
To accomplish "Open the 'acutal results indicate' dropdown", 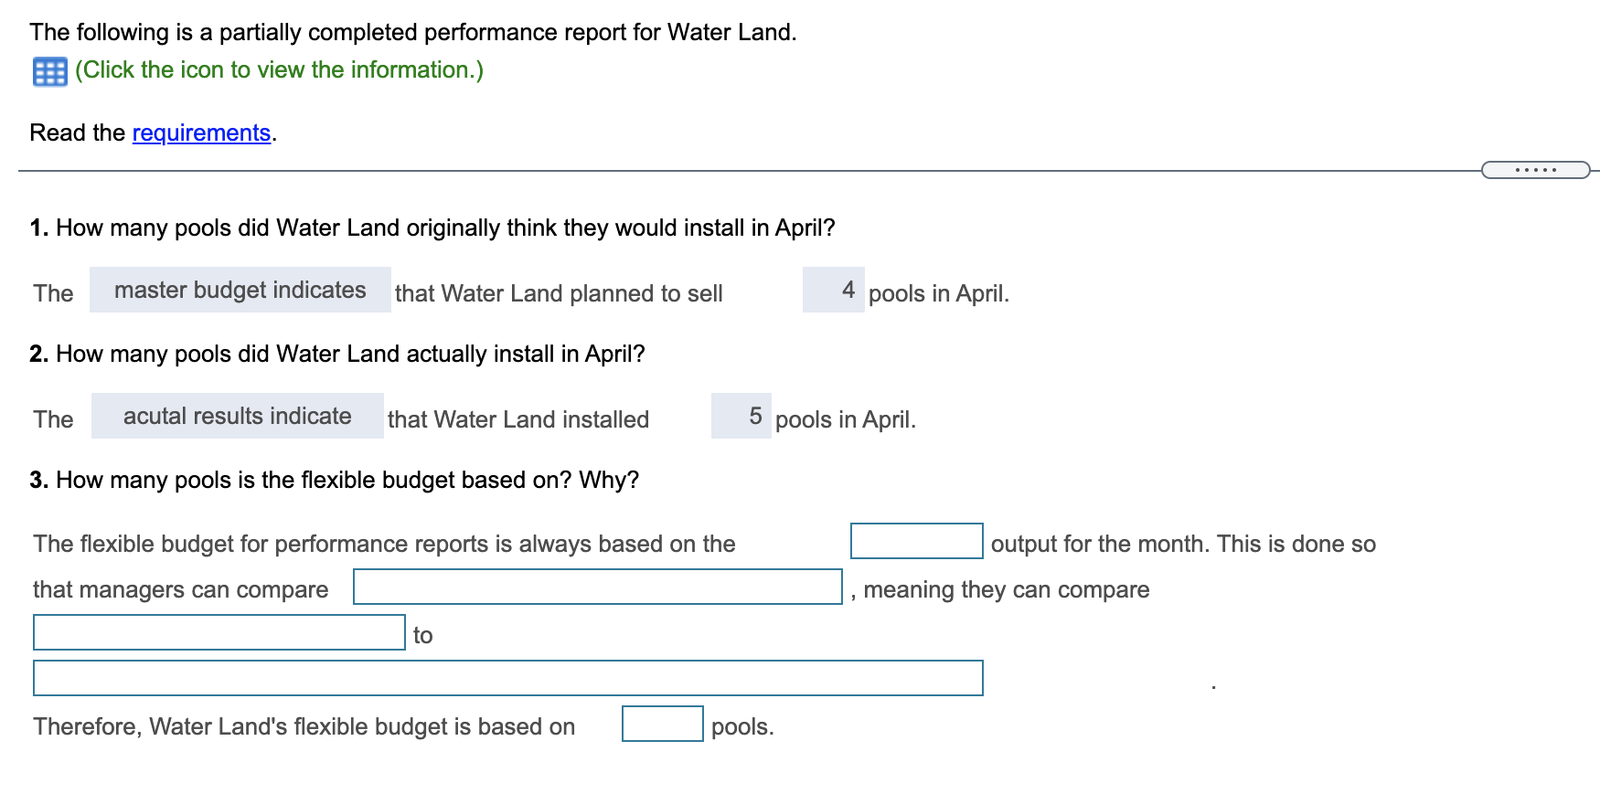I will tap(237, 417).
